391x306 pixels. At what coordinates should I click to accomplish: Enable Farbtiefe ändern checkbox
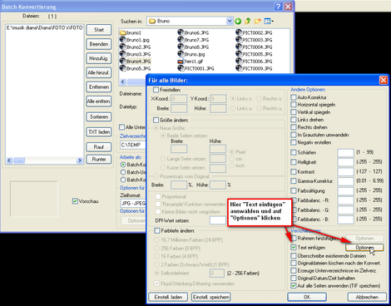[x=157, y=230]
